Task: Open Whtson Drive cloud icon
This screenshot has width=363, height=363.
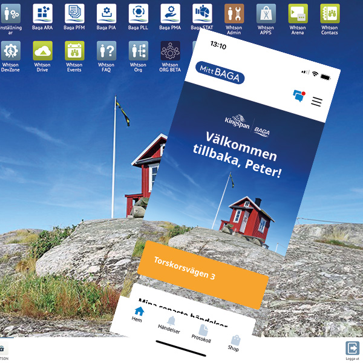Action: 42,51
